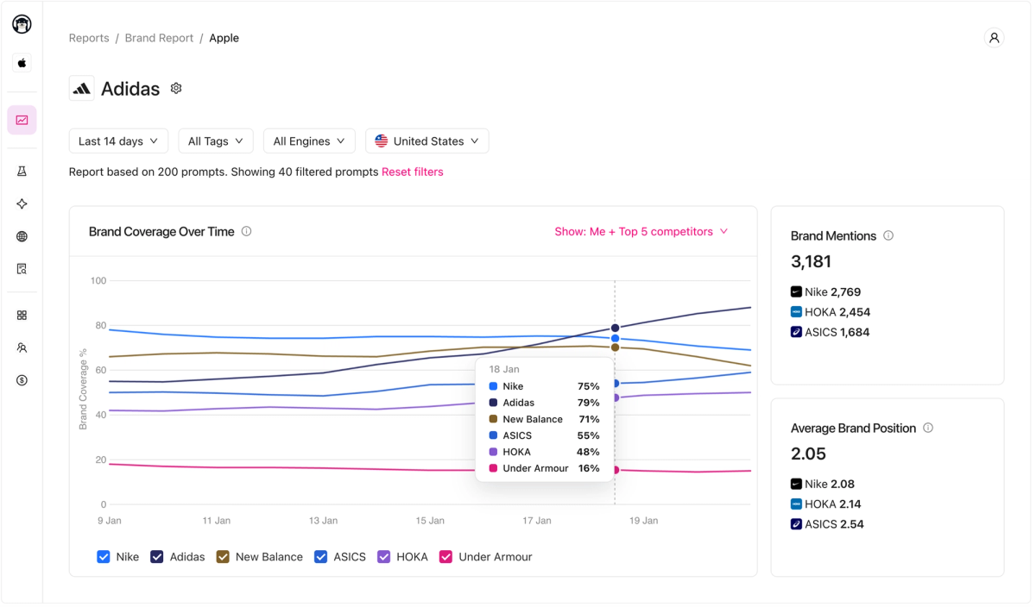Screen dimensions: 1036x607
Task: Open the flask experiments icon in sidebar
Action: 22,171
